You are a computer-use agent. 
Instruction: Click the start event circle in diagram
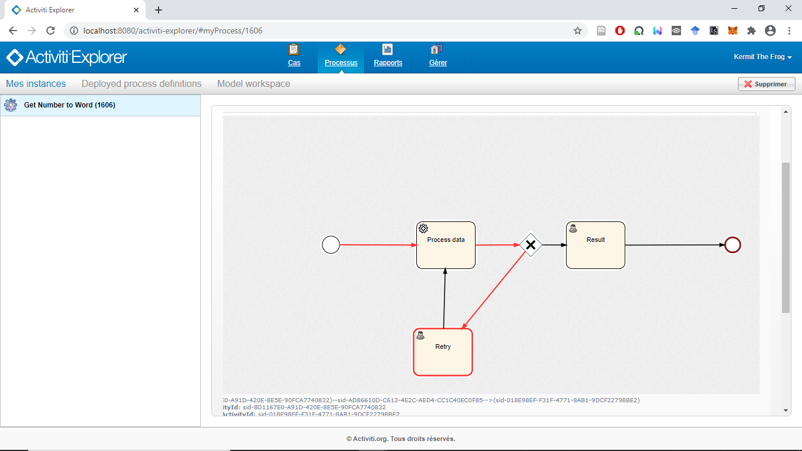click(331, 245)
